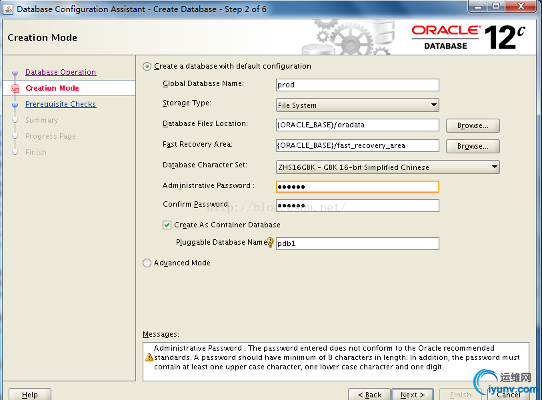Maximize the Database Configuration Assistant window

click(x=496, y=6)
